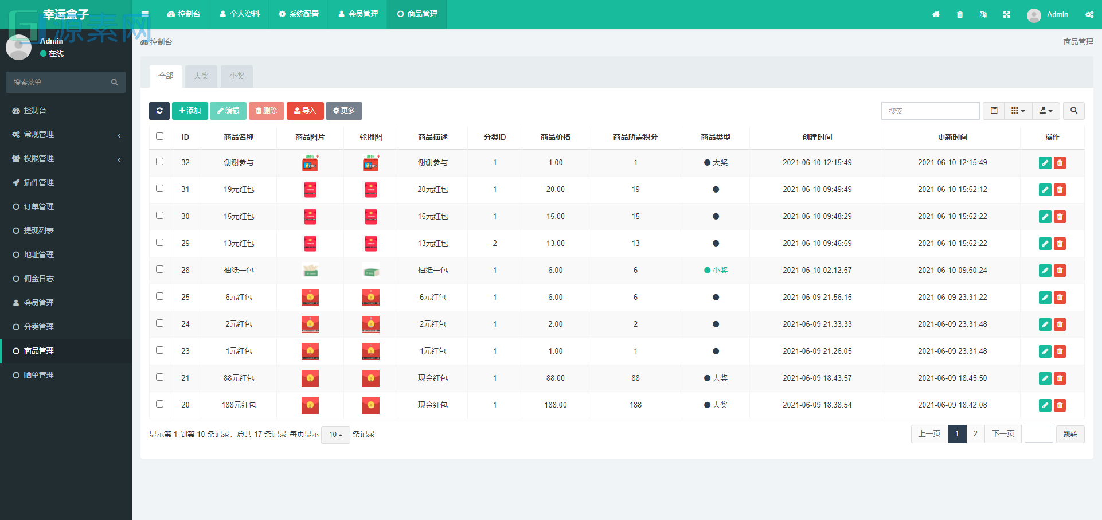
Task: Open the home page icon in header
Action: click(x=936, y=14)
